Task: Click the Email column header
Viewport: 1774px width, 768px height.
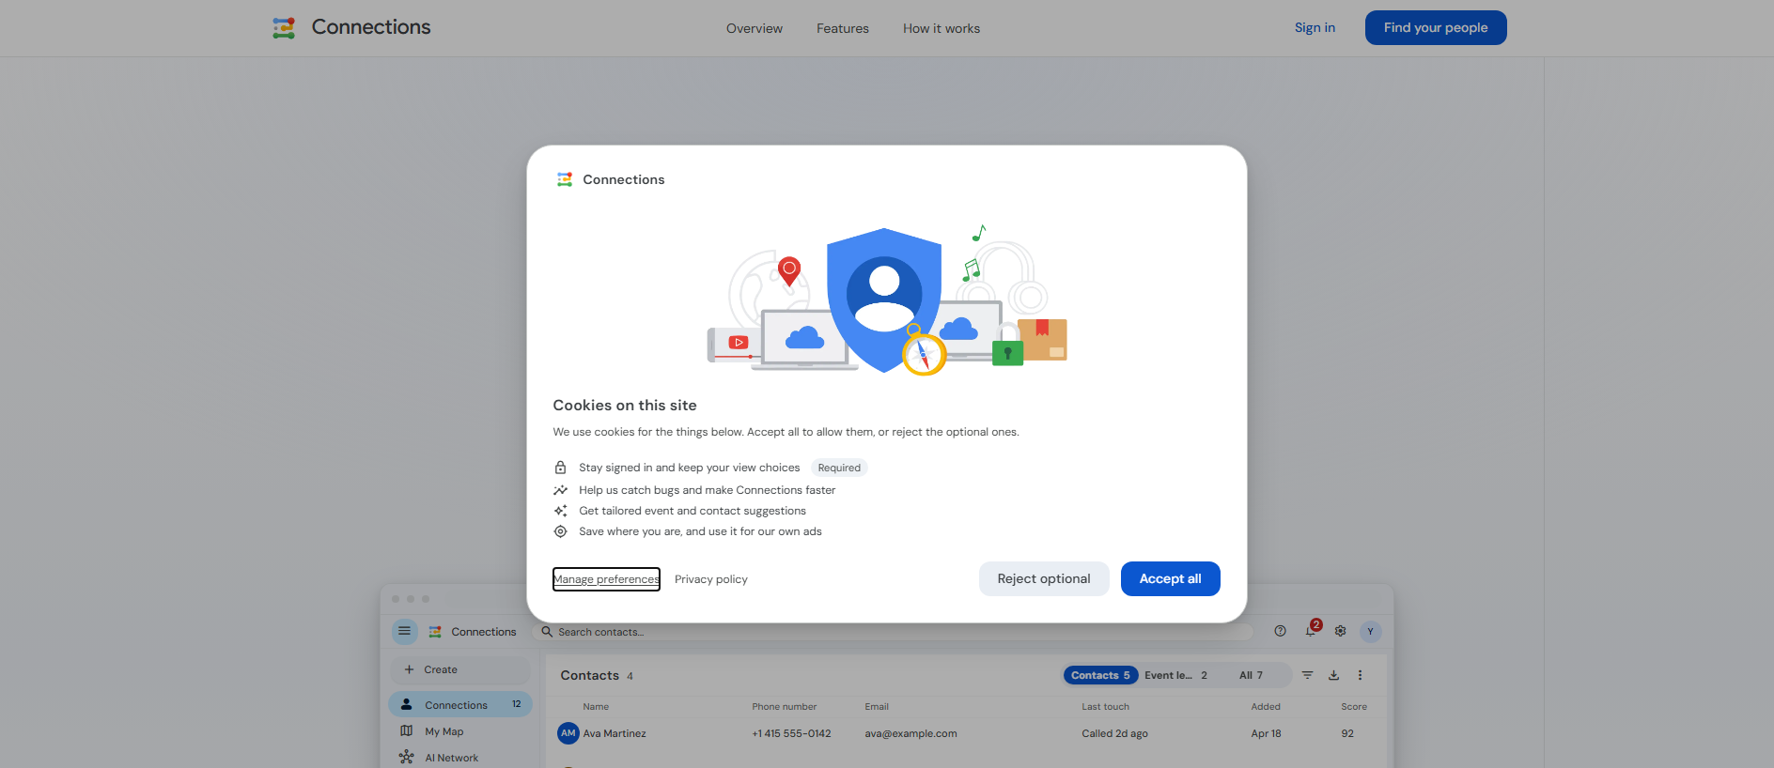Action: tap(877, 707)
